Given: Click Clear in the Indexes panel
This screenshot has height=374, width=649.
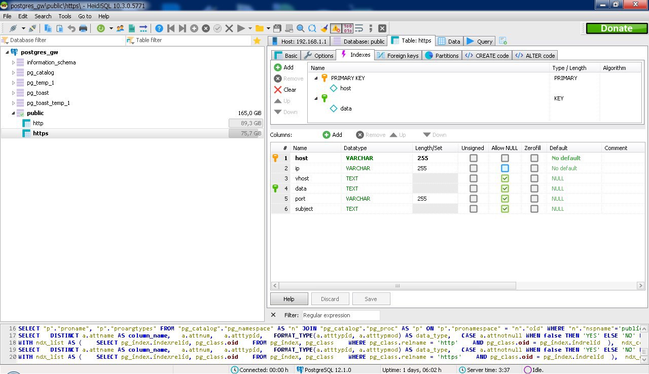Looking at the screenshot, I should click(x=285, y=90).
